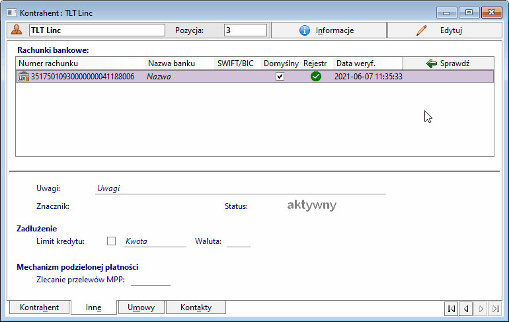The height and width of the screenshot is (322, 509).
Task: Click the Sprawdź green arrow button
Action: click(x=448, y=63)
